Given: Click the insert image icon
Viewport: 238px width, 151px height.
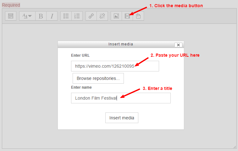Looking at the screenshot, I should pos(116,16).
